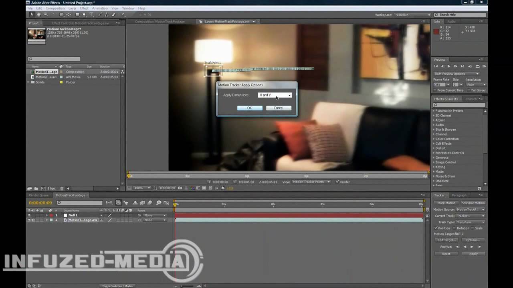
Task: Click Reset in Tracker panel
Action: coord(446,254)
